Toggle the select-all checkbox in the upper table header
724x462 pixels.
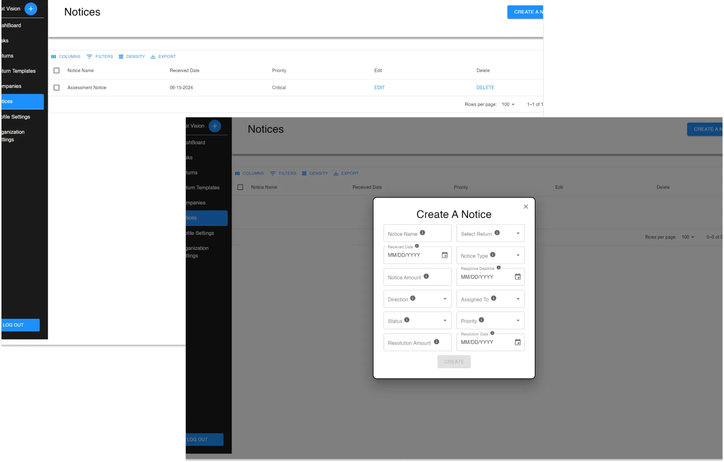click(x=56, y=71)
